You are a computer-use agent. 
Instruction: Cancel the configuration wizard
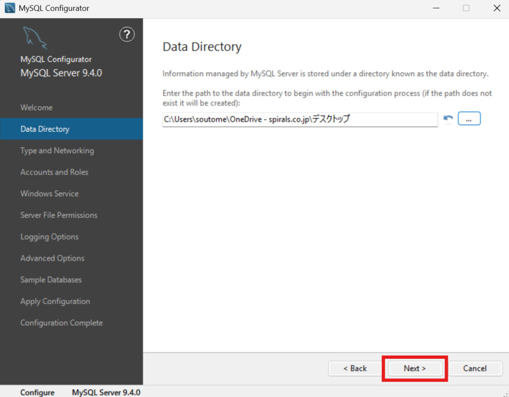474,369
